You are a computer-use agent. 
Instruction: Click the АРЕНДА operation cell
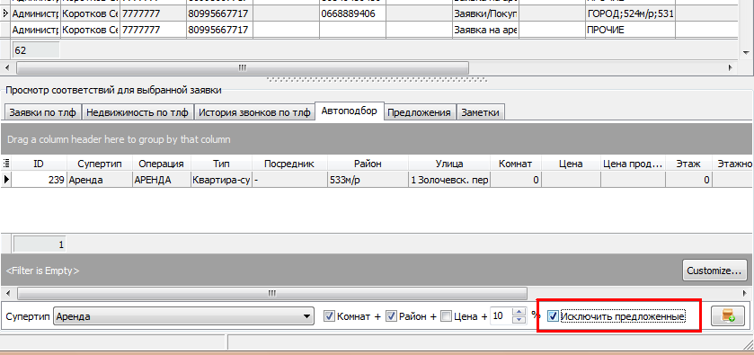(x=161, y=180)
